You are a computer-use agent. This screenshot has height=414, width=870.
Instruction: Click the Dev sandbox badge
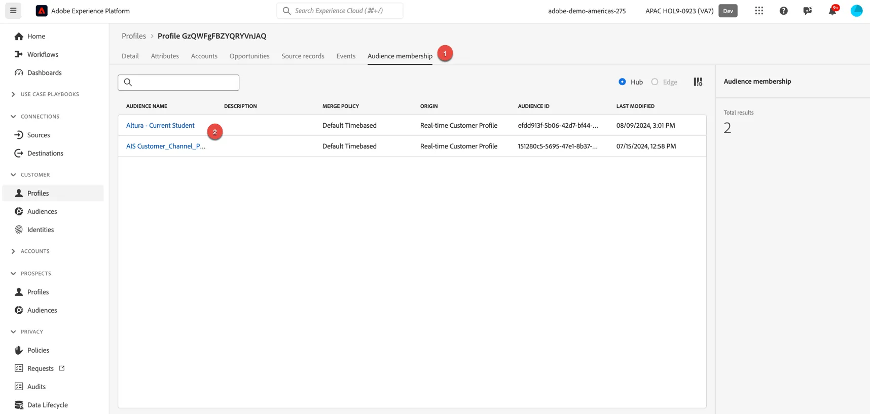click(x=728, y=11)
